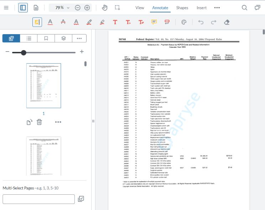Select page 1 thumbnail
The height and width of the screenshot is (210, 265).
(x=43, y=86)
